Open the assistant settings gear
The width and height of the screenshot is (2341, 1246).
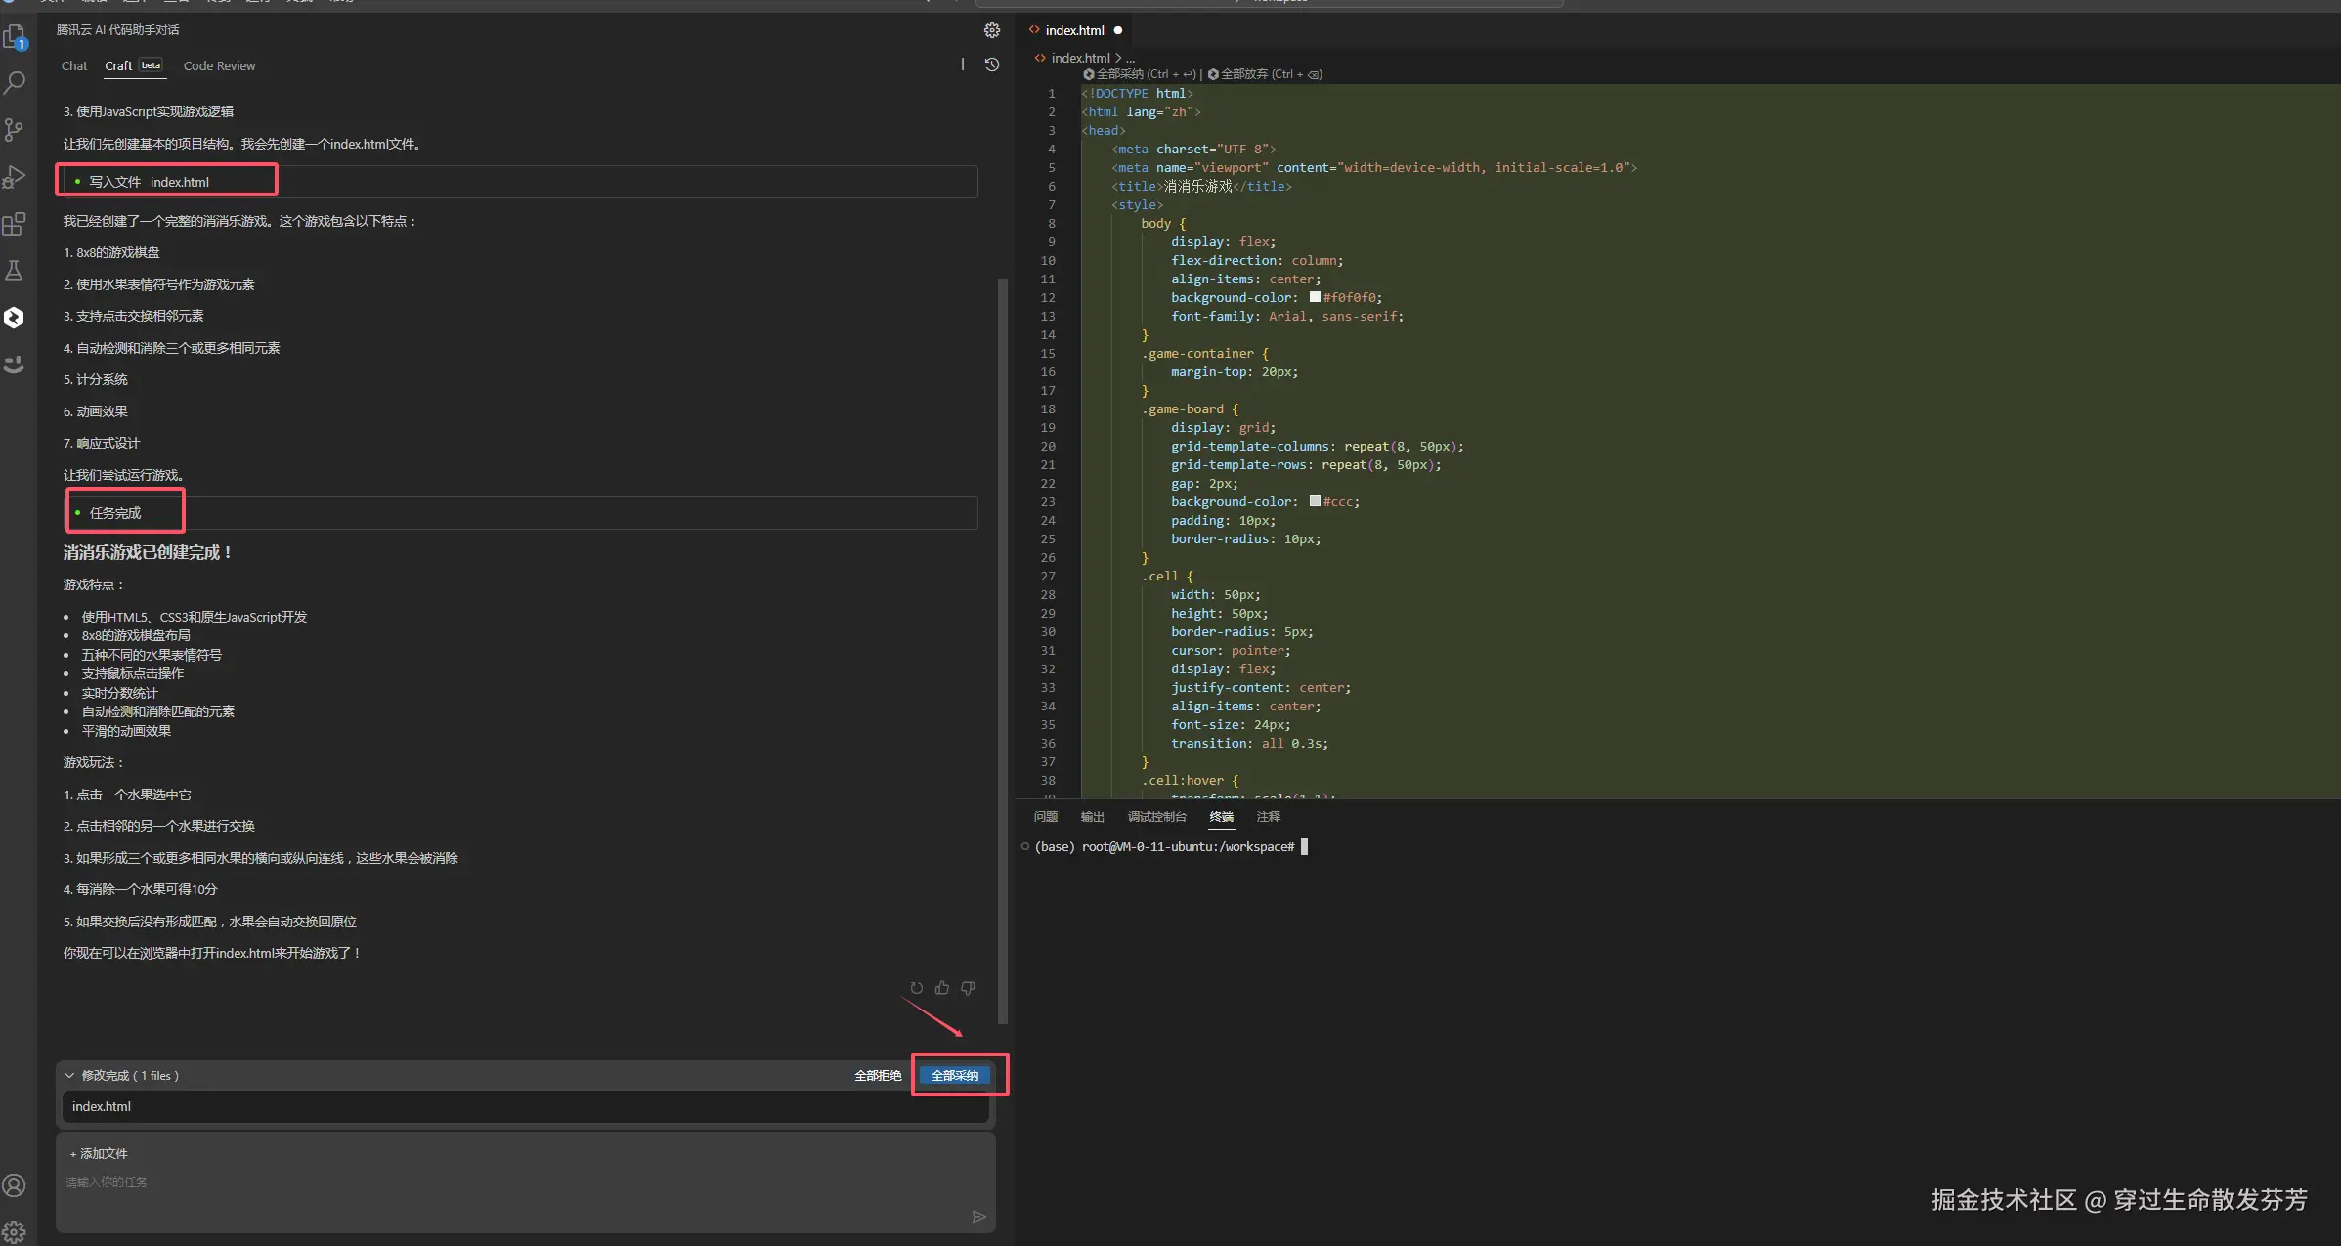pyautogui.click(x=992, y=30)
